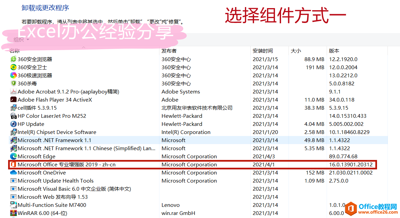Click the Microsoft Office 专业增强版 2019 icon
This screenshot has height=218, width=400.
pos(13,165)
